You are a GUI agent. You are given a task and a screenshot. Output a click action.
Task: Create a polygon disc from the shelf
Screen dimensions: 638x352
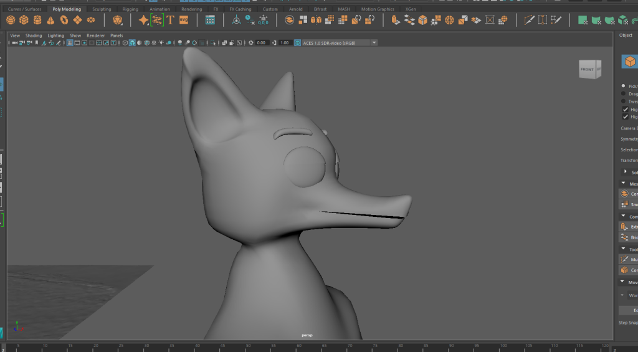[91, 20]
